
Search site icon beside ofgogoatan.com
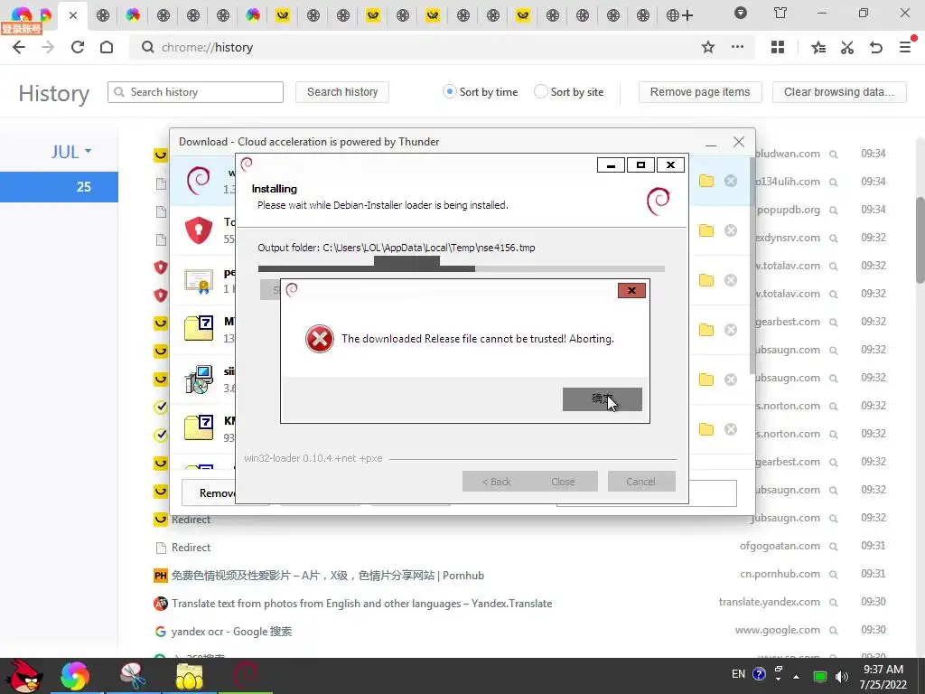click(x=834, y=547)
